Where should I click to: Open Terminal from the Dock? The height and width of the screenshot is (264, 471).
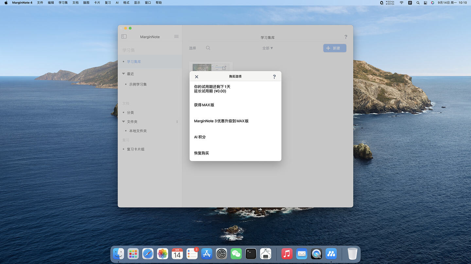click(251, 253)
